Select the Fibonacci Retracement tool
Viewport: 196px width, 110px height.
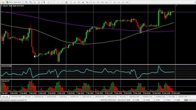(71, 2)
